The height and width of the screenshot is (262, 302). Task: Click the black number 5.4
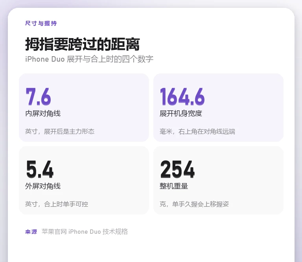pyautogui.click(x=40, y=169)
